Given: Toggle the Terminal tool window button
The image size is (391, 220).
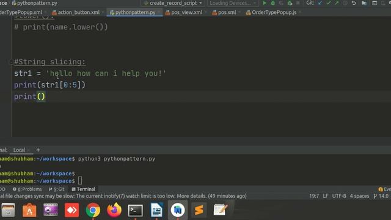Looking at the screenshot, I should [x=83, y=189].
